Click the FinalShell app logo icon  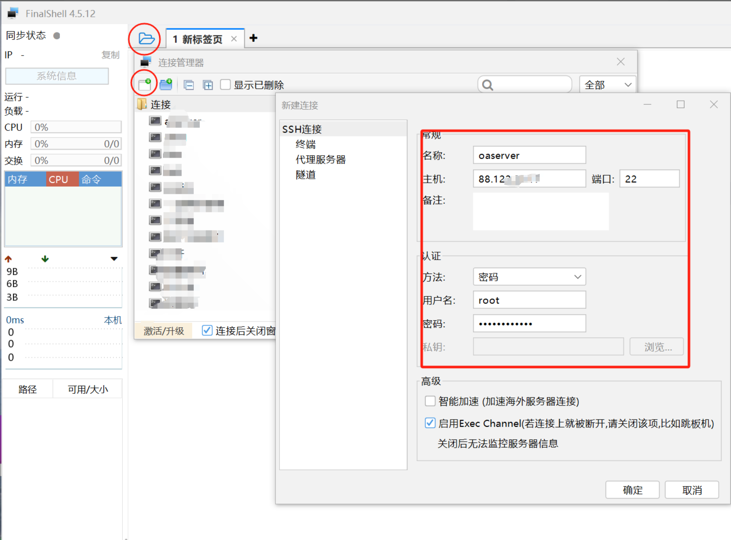[x=13, y=13]
